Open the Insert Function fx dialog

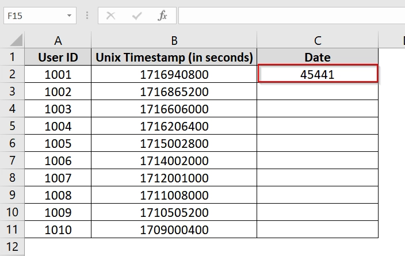coord(162,16)
